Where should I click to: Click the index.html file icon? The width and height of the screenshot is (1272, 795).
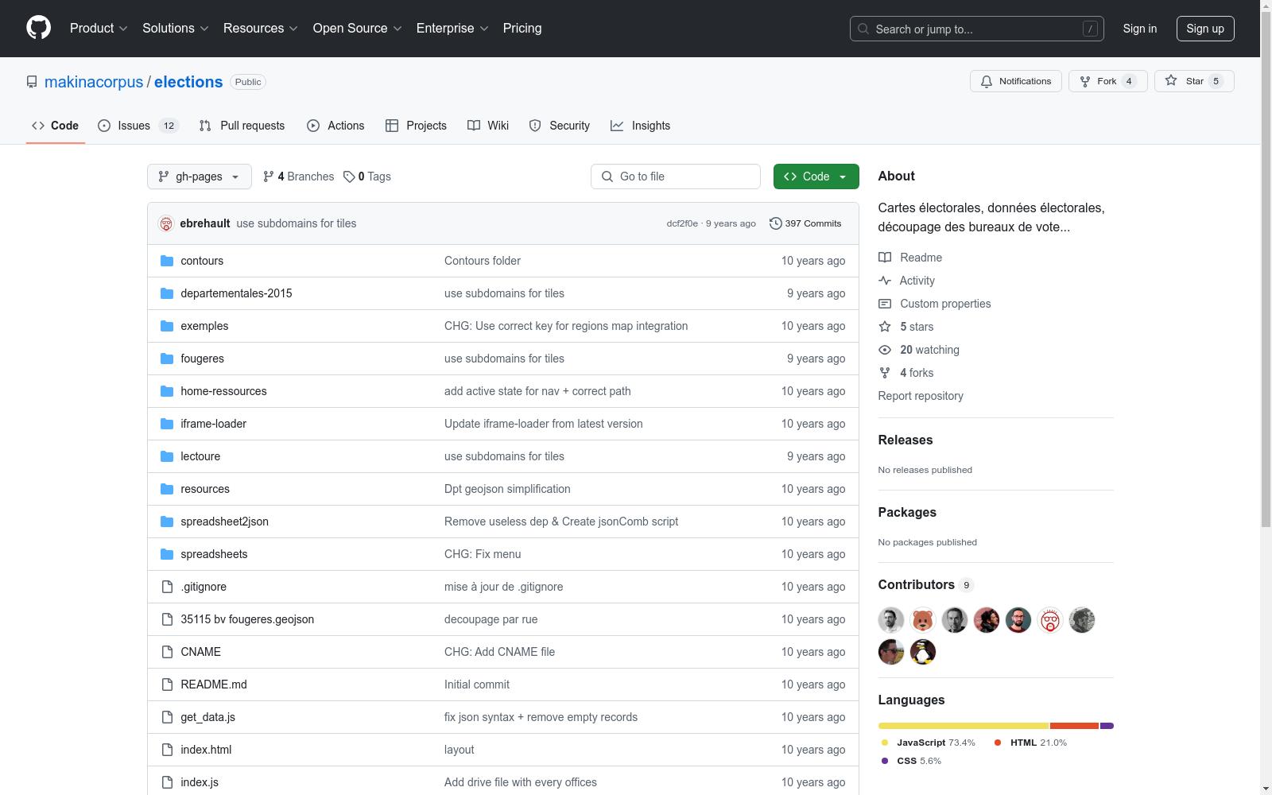click(x=167, y=750)
